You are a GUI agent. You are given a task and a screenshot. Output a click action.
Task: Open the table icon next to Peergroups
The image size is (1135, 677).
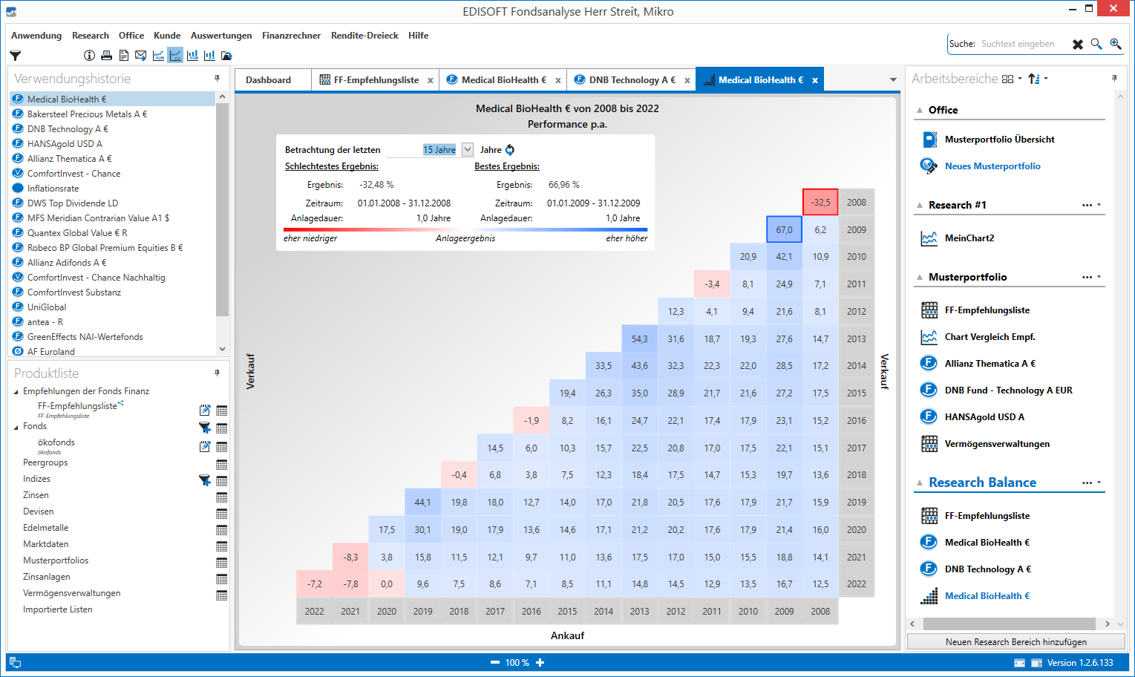pos(221,465)
